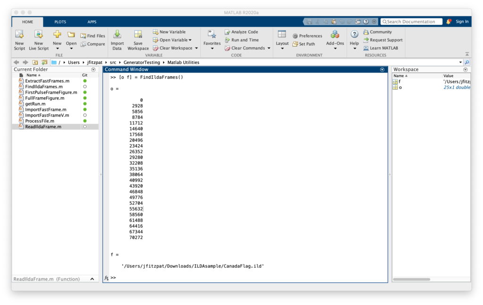Open the notifications bell icon
This screenshot has height=305, width=483.
tap(449, 22)
